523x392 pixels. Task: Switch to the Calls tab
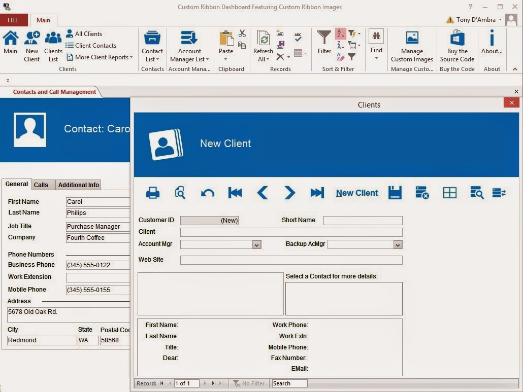(x=42, y=185)
